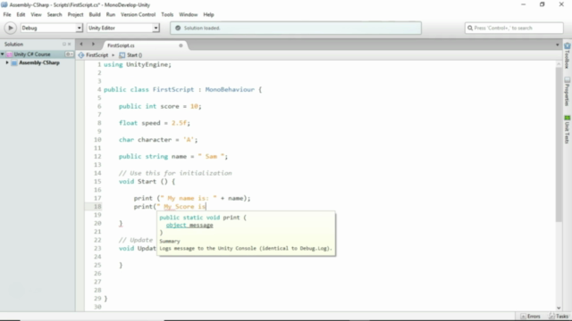Open the Debug configuration dropdown

52,28
